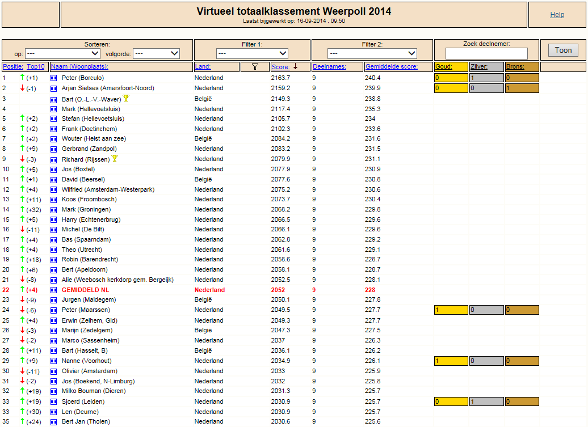Click the Toon button

(x=563, y=50)
